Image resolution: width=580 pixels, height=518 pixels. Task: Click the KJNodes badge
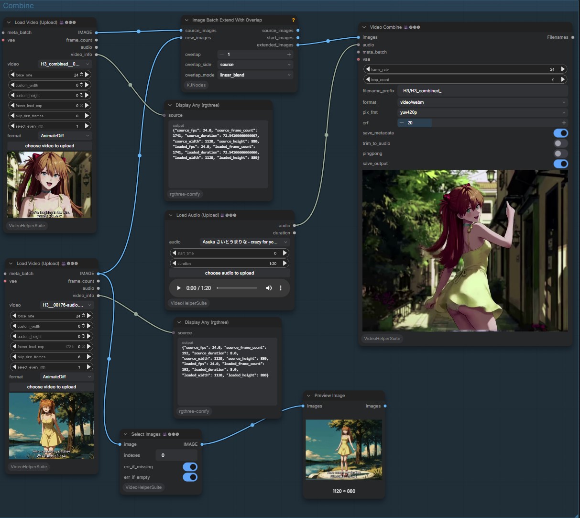click(x=196, y=85)
